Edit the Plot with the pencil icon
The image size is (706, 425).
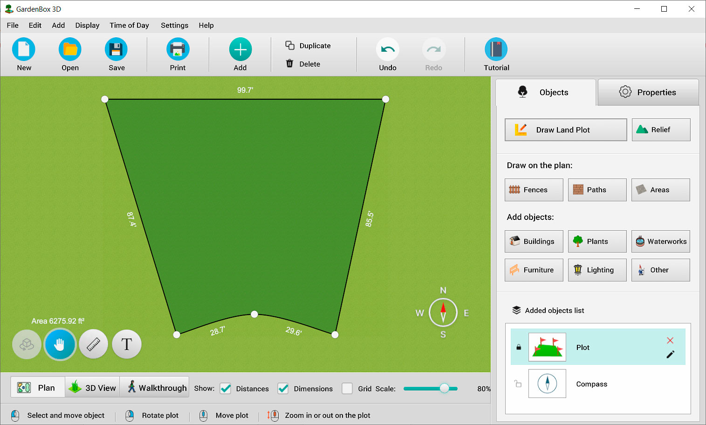click(x=670, y=355)
